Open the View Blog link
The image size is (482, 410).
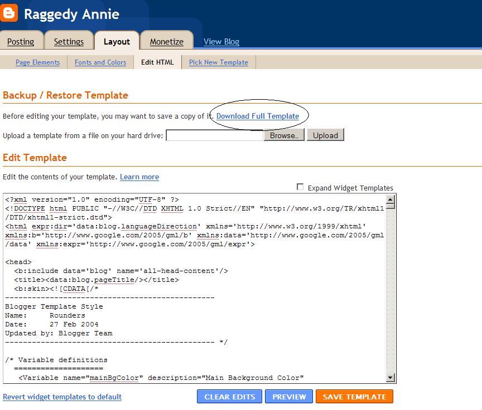click(x=221, y=41)
